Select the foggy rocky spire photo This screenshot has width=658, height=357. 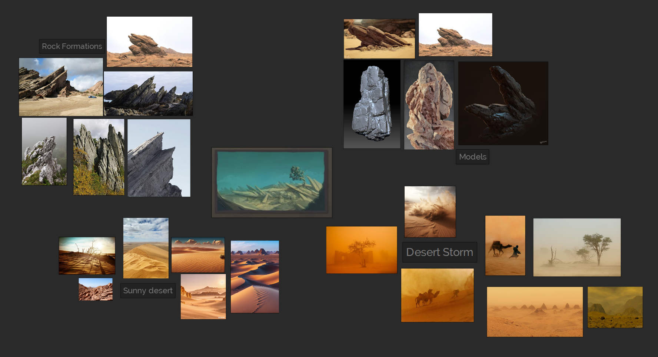pos(44,151)
